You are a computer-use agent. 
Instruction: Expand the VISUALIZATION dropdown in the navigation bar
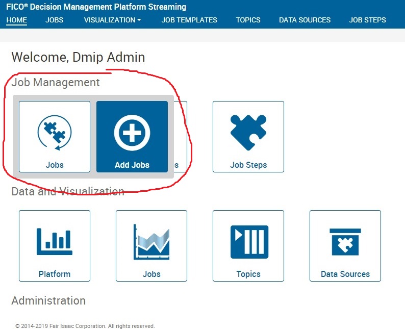(x=112, y=20)
